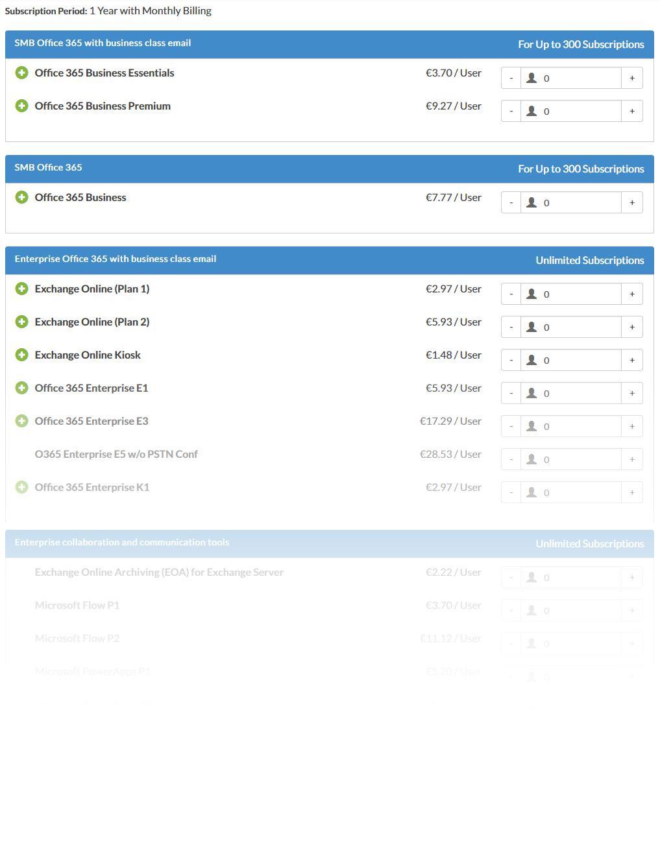Select Exchange Online Archiving (EOA) for Exchange Server

159,572
